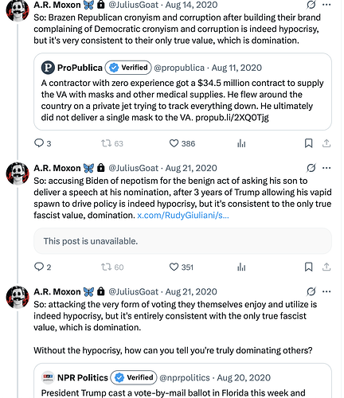This screenshot has height=398, width=344.
Task: Click the Grok icon on Aug 14 post
Action: (x=311, y=5)
